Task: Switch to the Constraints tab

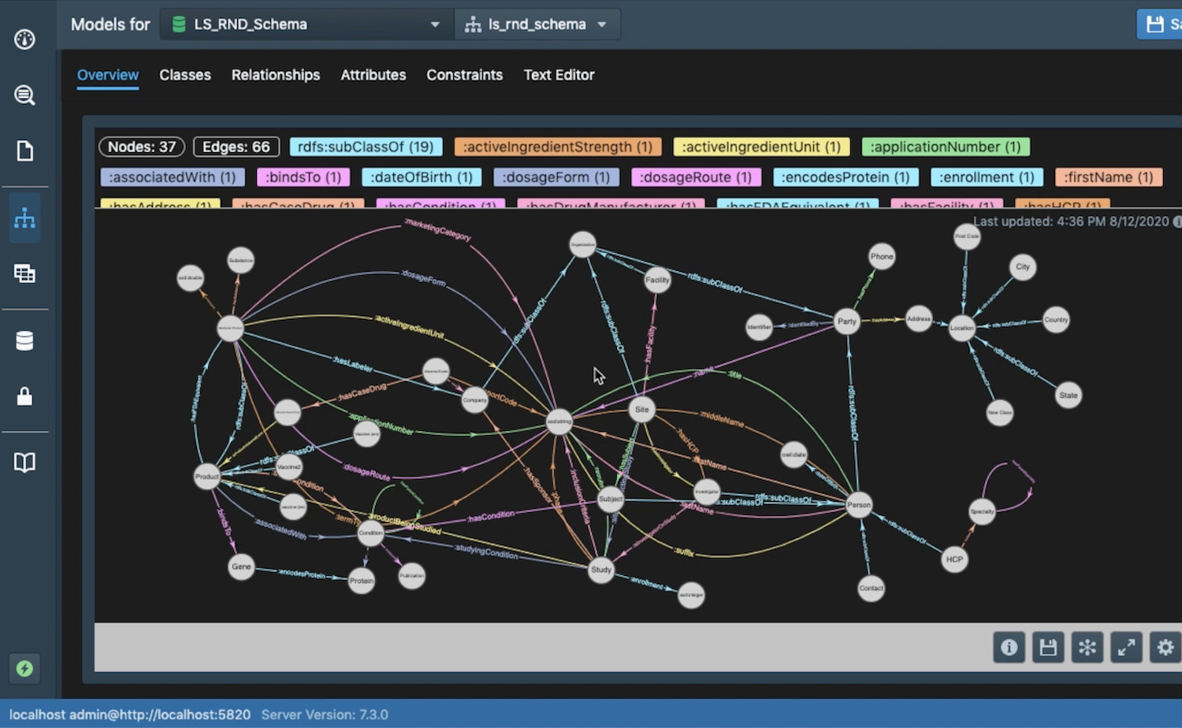Action: pyautogui.click(x=464, y=75)
